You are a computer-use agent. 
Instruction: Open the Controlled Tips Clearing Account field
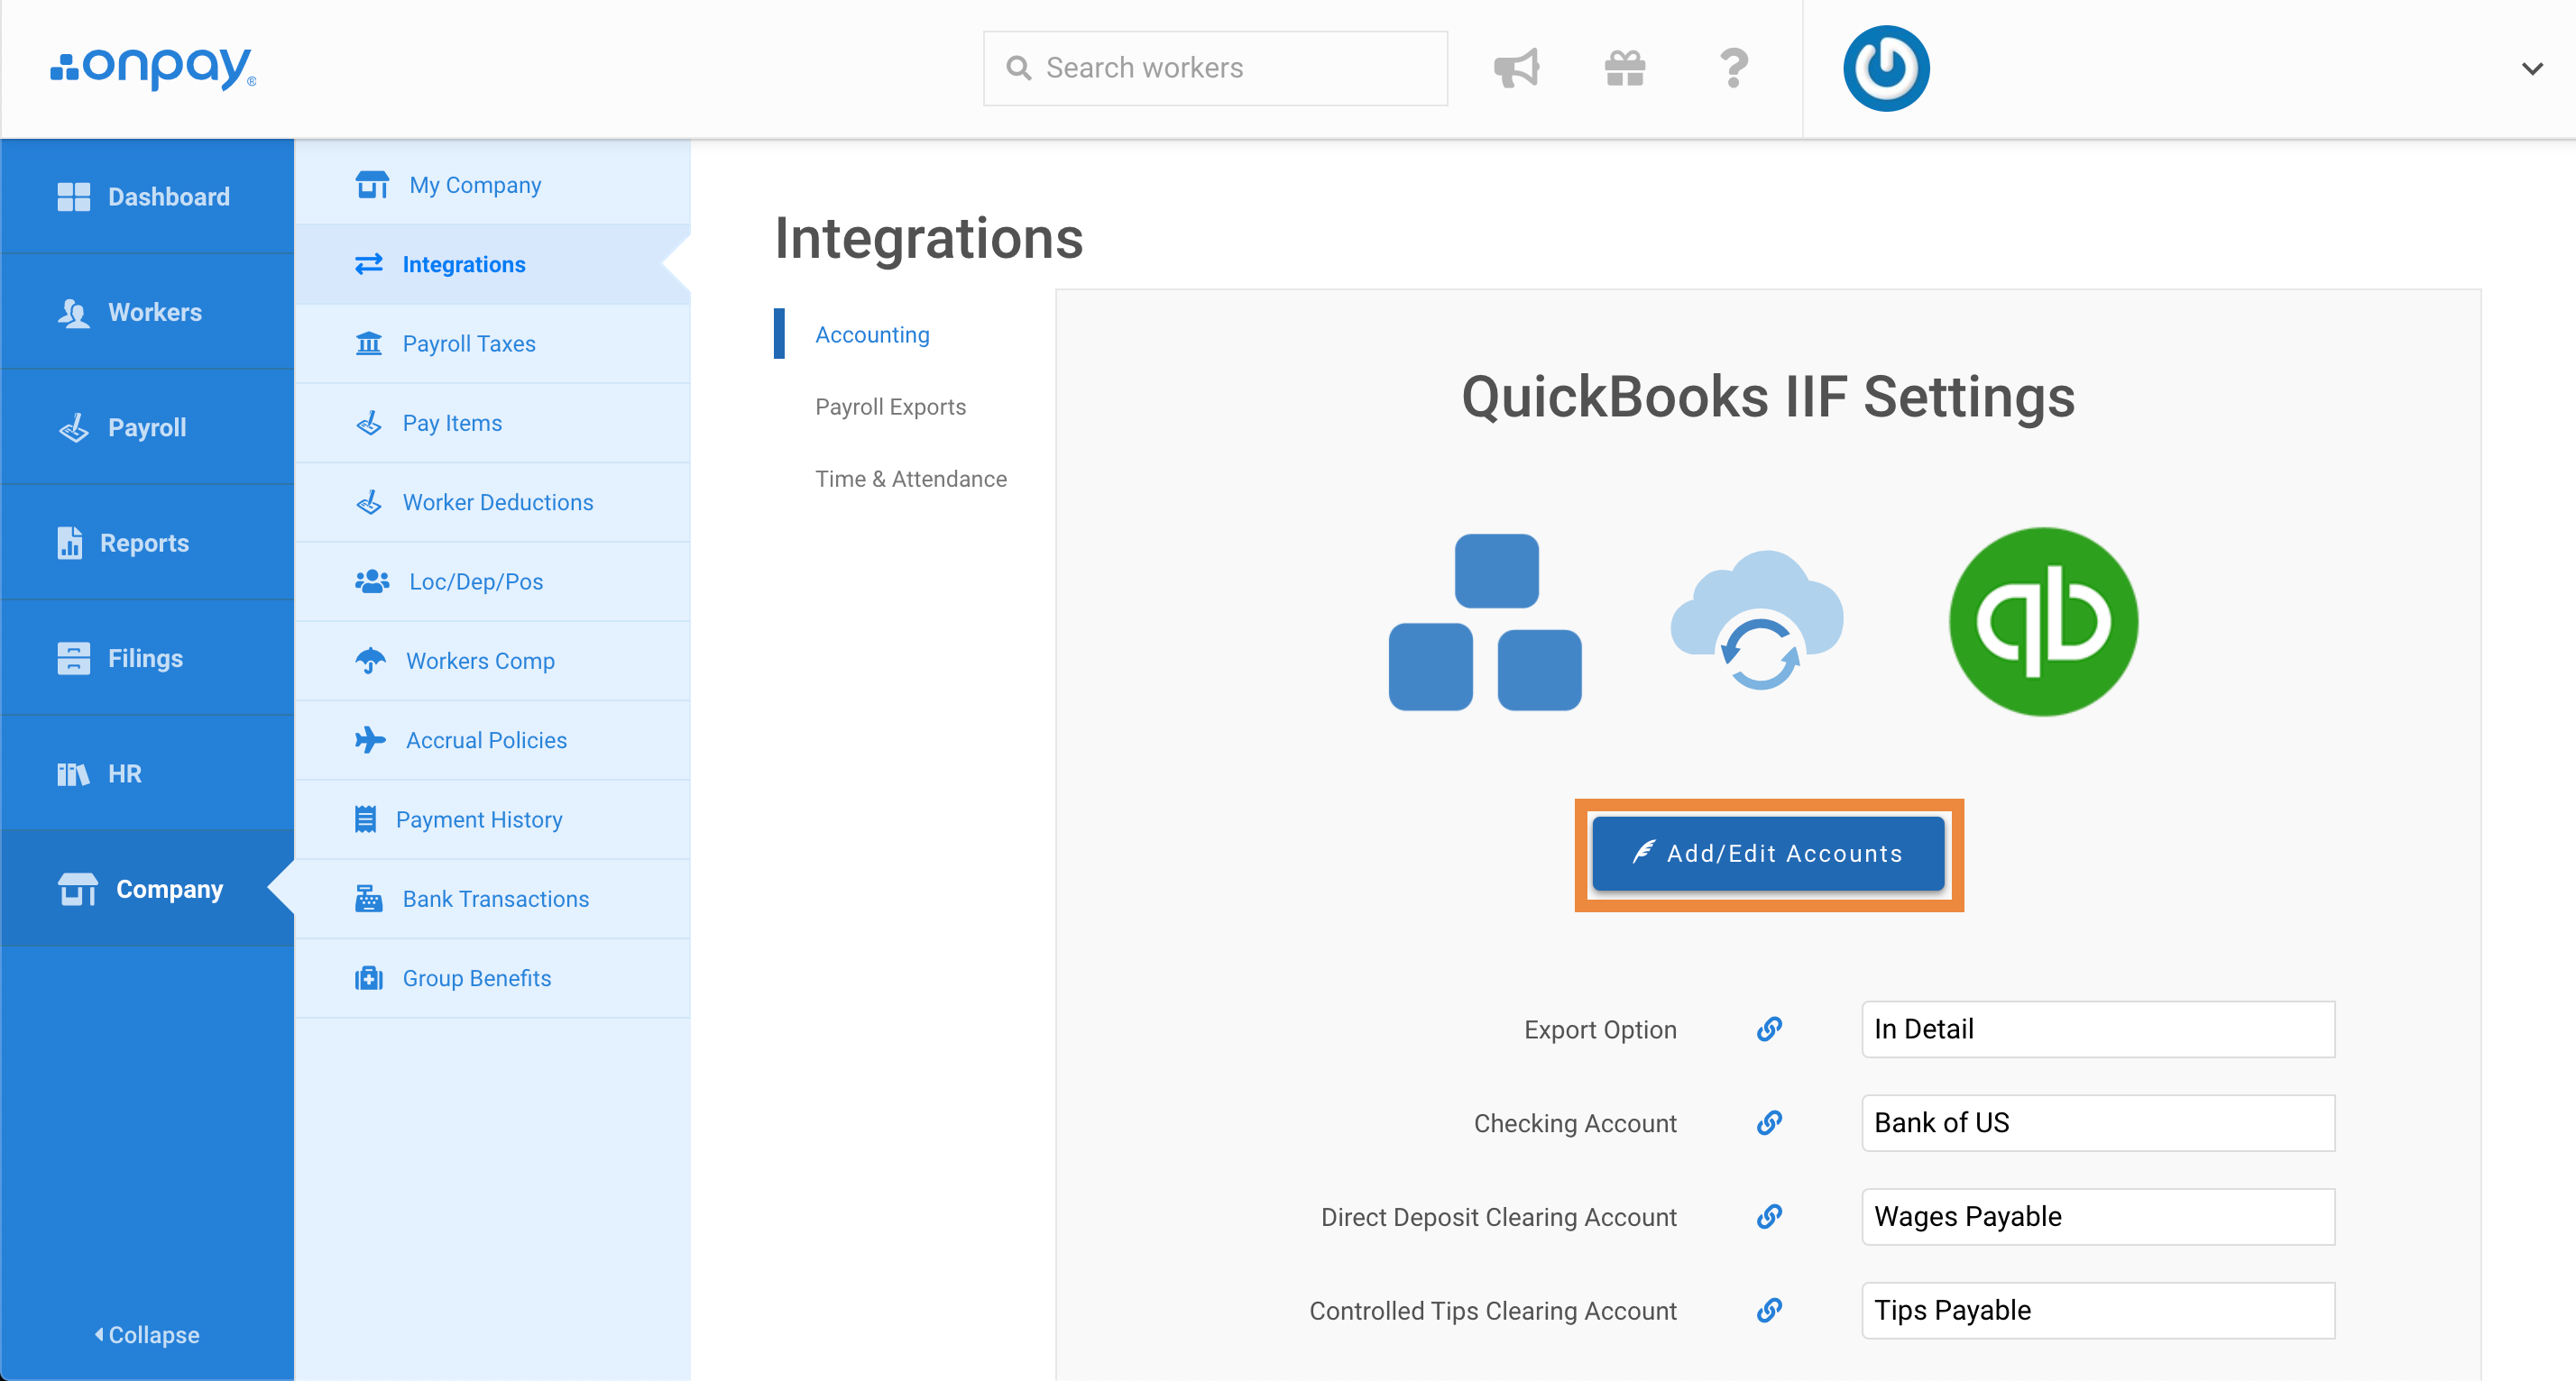(x=2098, y=1310)
